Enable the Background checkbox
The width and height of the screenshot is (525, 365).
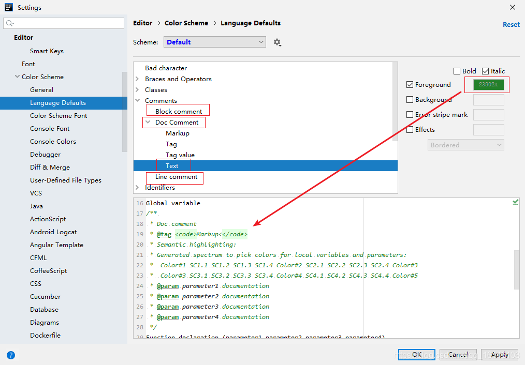pos(410,100)
